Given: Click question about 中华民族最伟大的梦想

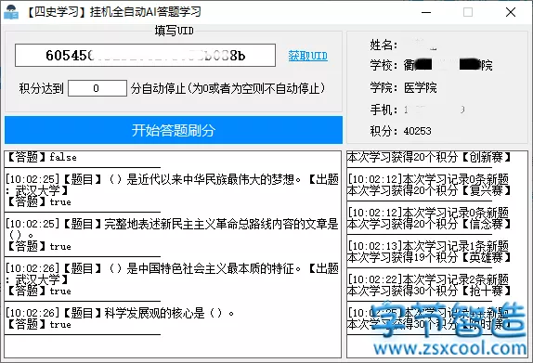Looking at the screenshot, I should (x=173, y=185).
